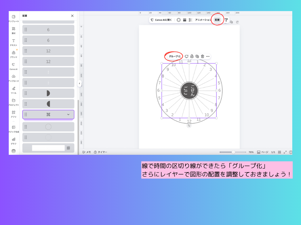Click the Canva AIに聞く button
This screenshot has height=225, width=301.
click(161, 20)
